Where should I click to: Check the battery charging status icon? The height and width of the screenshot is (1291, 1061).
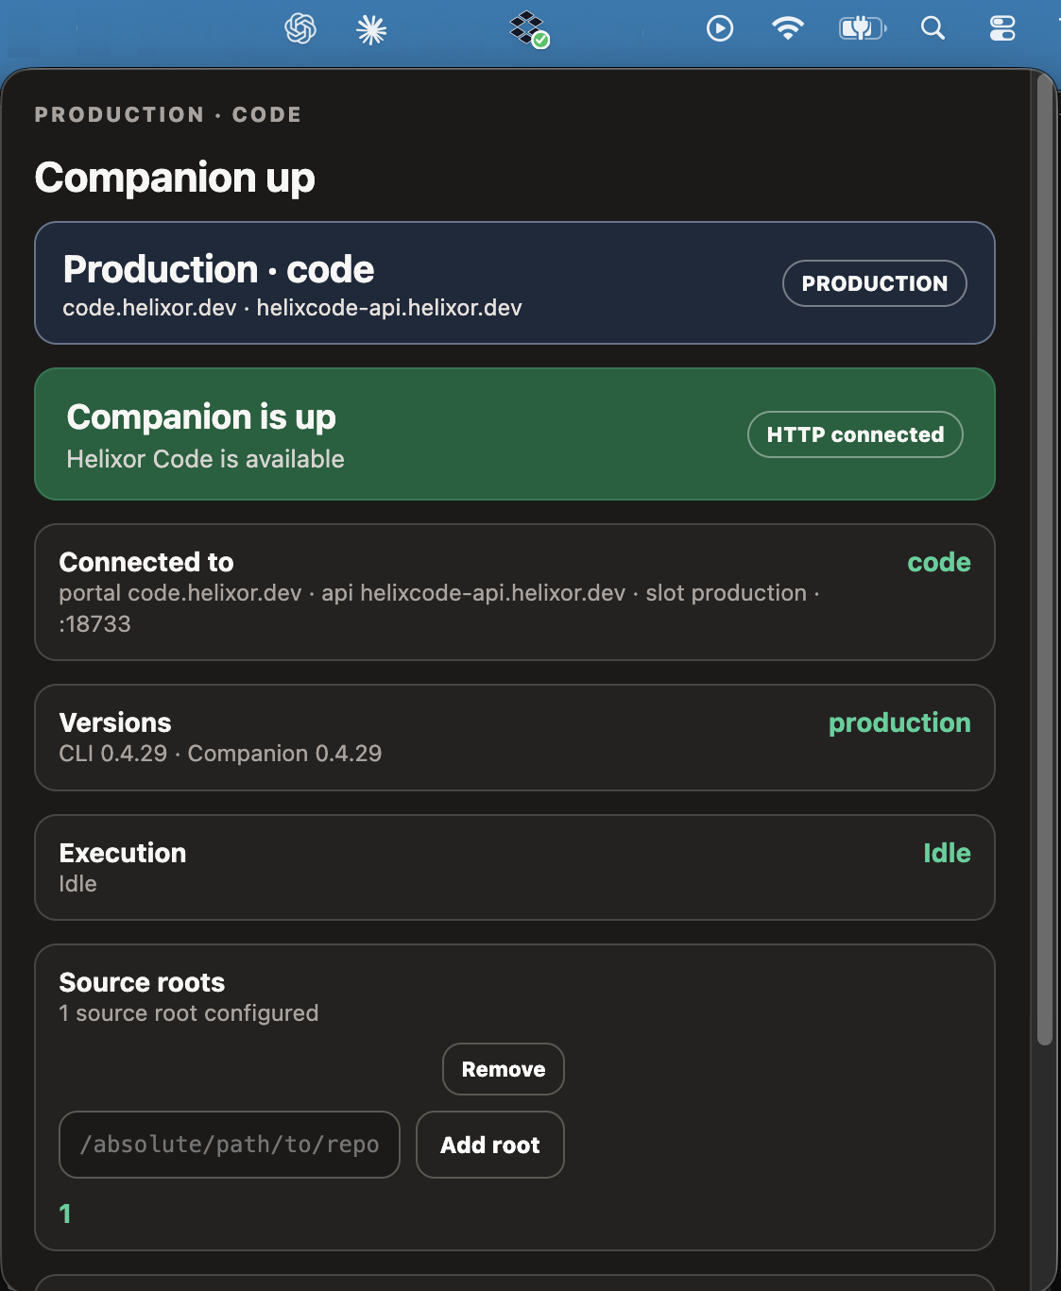(863, 28)
